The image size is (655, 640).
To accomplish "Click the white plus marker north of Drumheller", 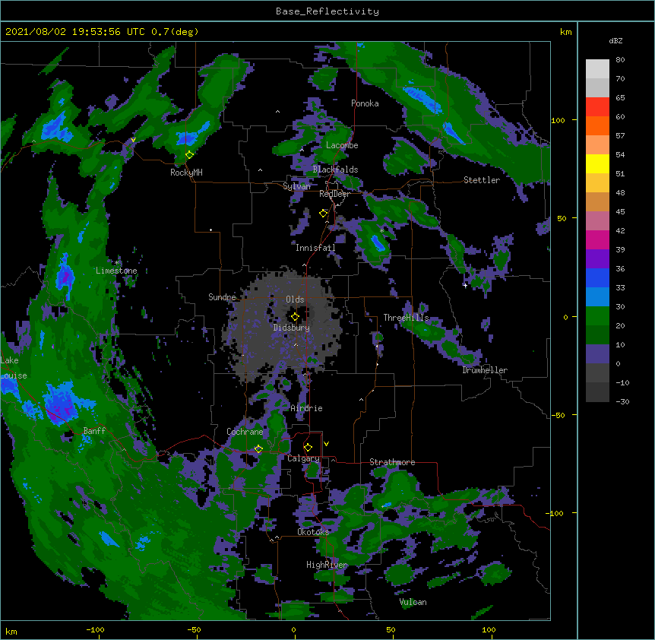I will pyautogui.click(x=465, y=286).
